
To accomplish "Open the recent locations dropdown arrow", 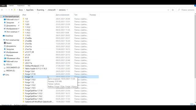I will click(x=9, y=10).
